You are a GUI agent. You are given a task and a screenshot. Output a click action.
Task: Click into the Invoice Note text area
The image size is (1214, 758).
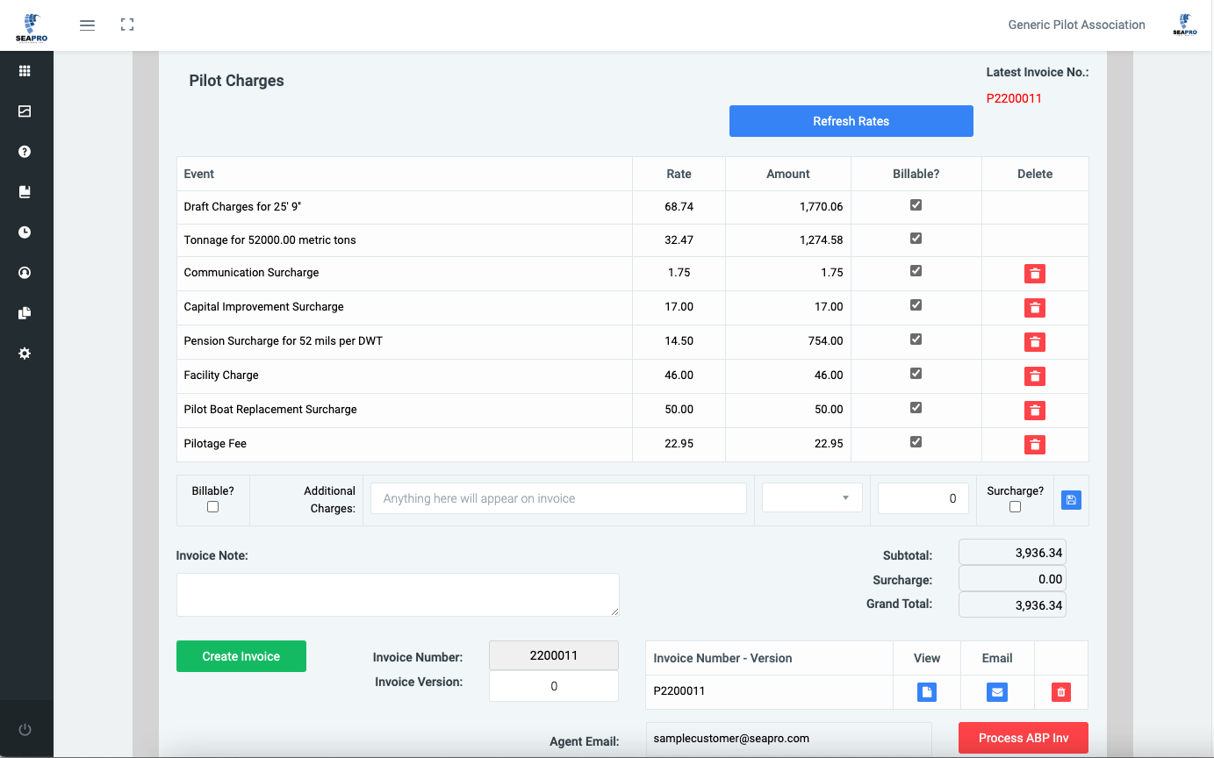(398, 595)
